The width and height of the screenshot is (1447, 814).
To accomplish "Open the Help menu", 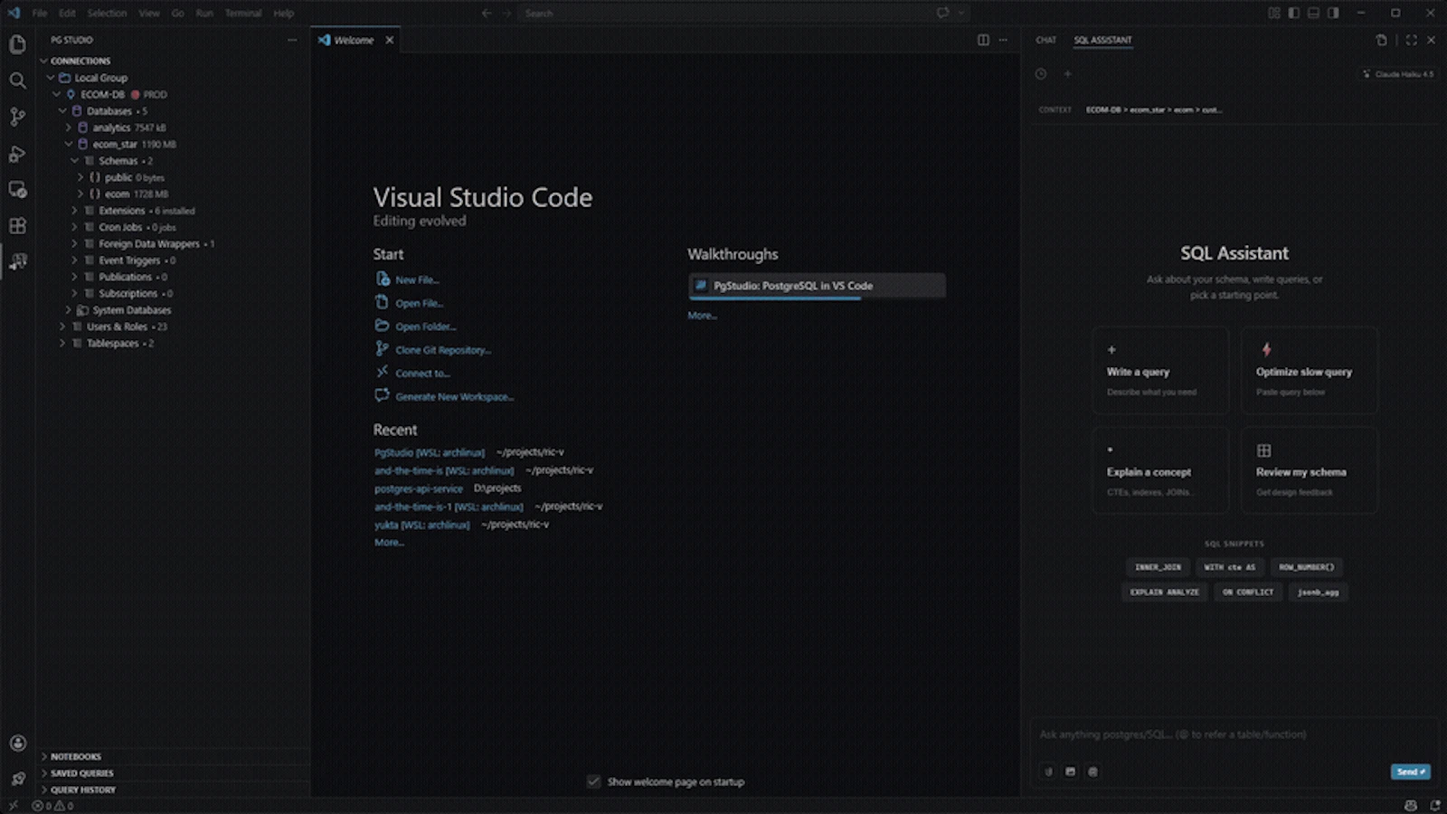I will [x=284, y=13].
